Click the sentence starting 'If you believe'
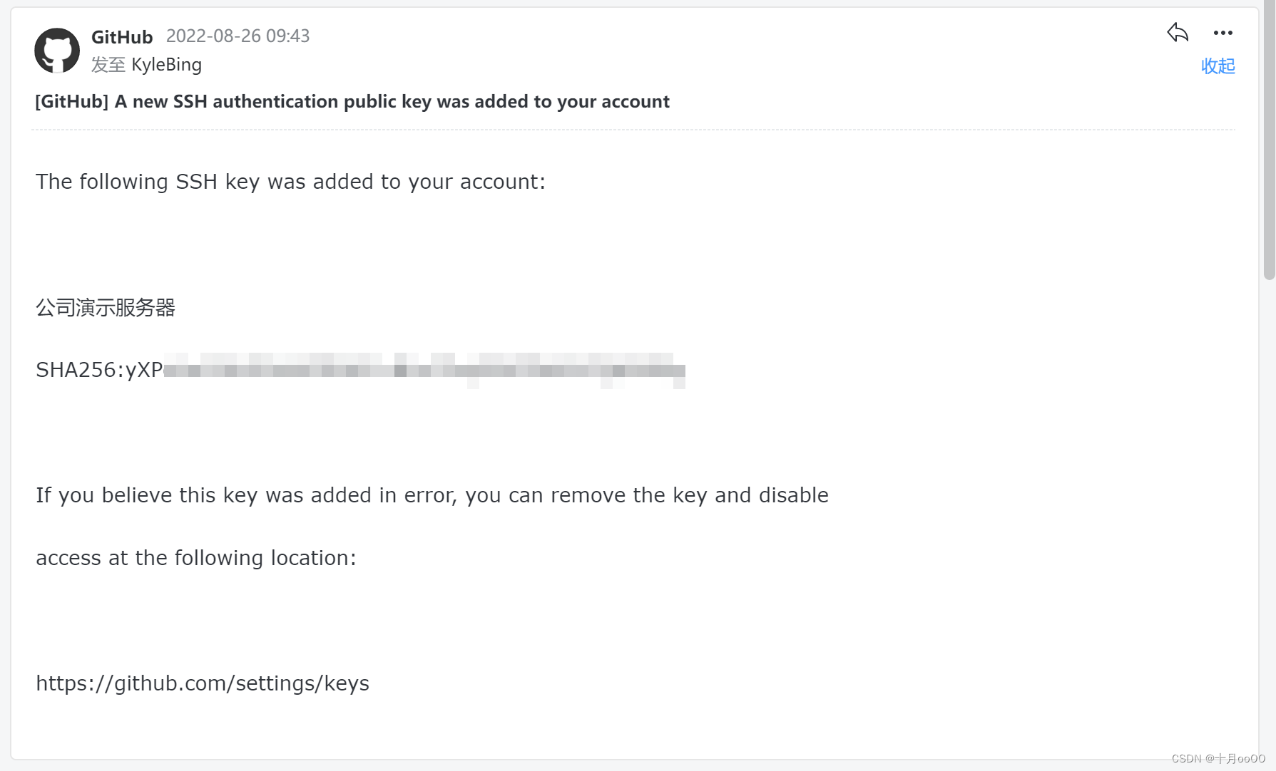This screenshot has width=1276, height=771. [x=432, y=495]
